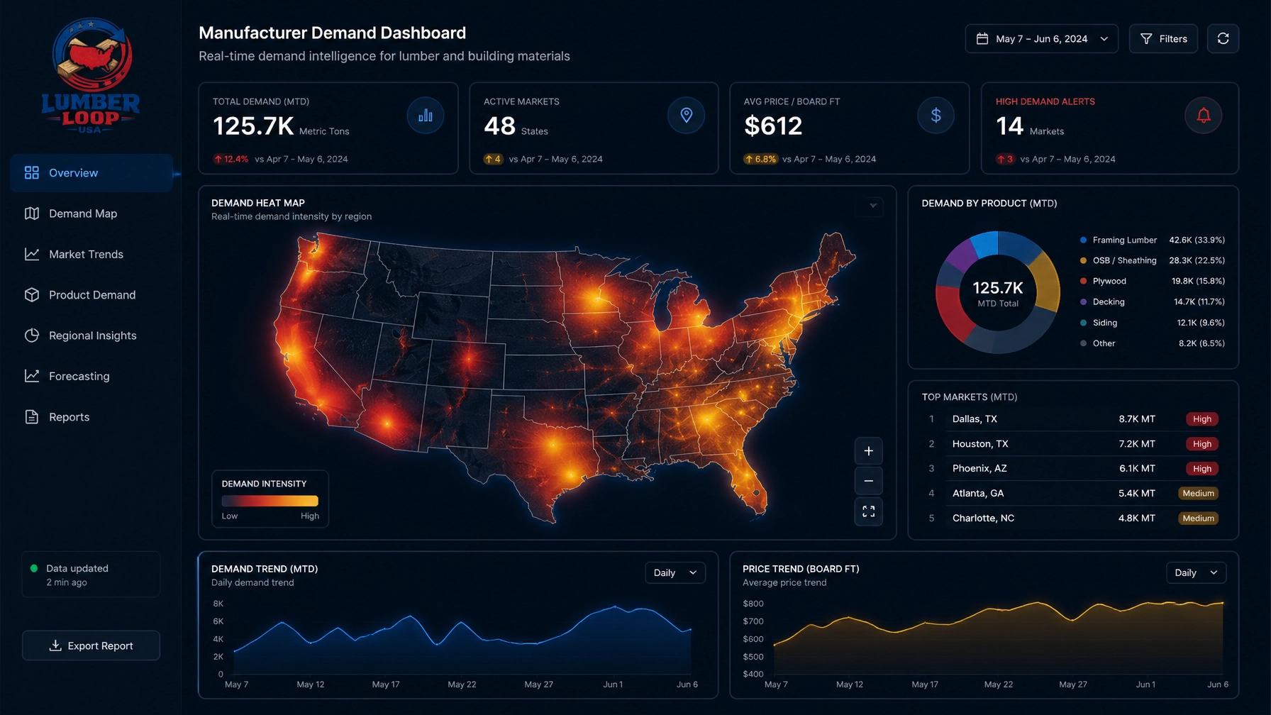1271x715 pixels.
Task: Click the location pin icon on Active Markets card
Action: click(686, 116)
